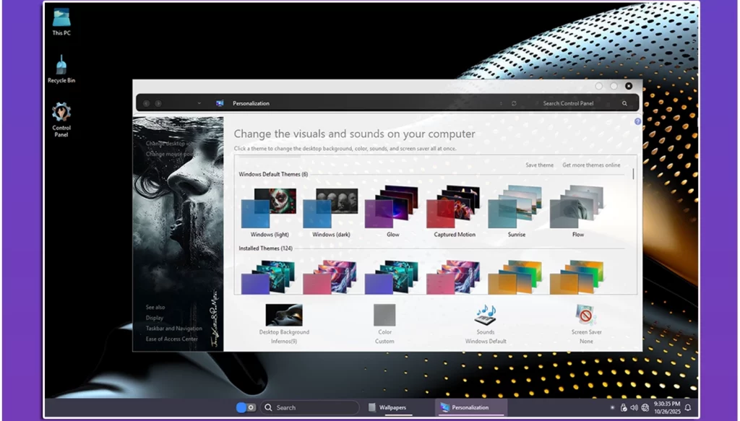This screenshot has height=421, width=740.
Task: Click the Save theme link
Action: coord(539,165)
